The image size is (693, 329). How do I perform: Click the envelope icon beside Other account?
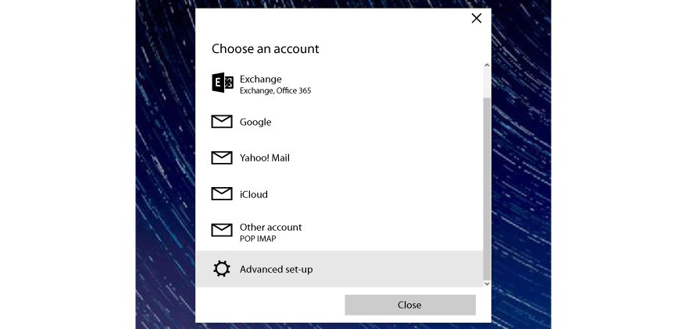222,230
